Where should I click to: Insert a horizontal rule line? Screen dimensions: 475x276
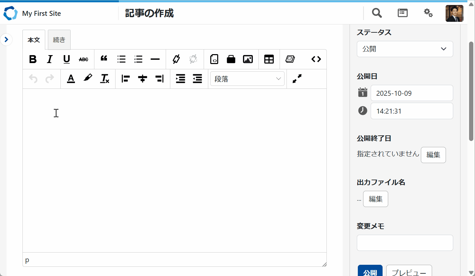click(x=155, y=59)
